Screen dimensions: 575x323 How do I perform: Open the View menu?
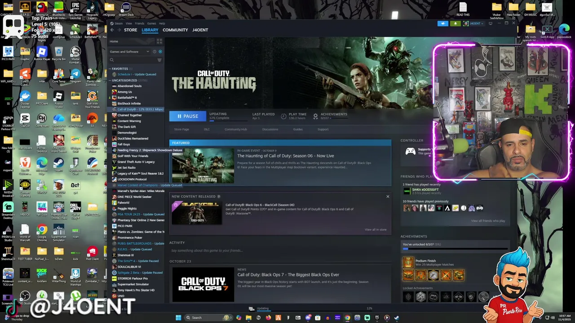129,23
